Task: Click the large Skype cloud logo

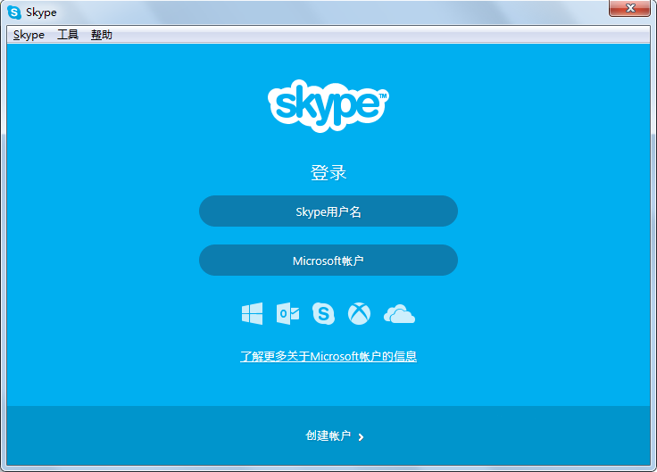Action: click(328, 105)
